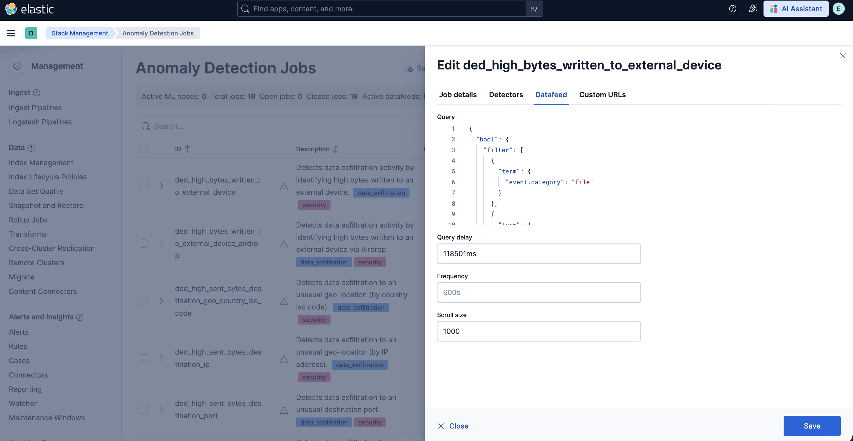Open the Custom URLs tab
The width and height of the screenshot is (853, 441).
(x=602, y=95)
